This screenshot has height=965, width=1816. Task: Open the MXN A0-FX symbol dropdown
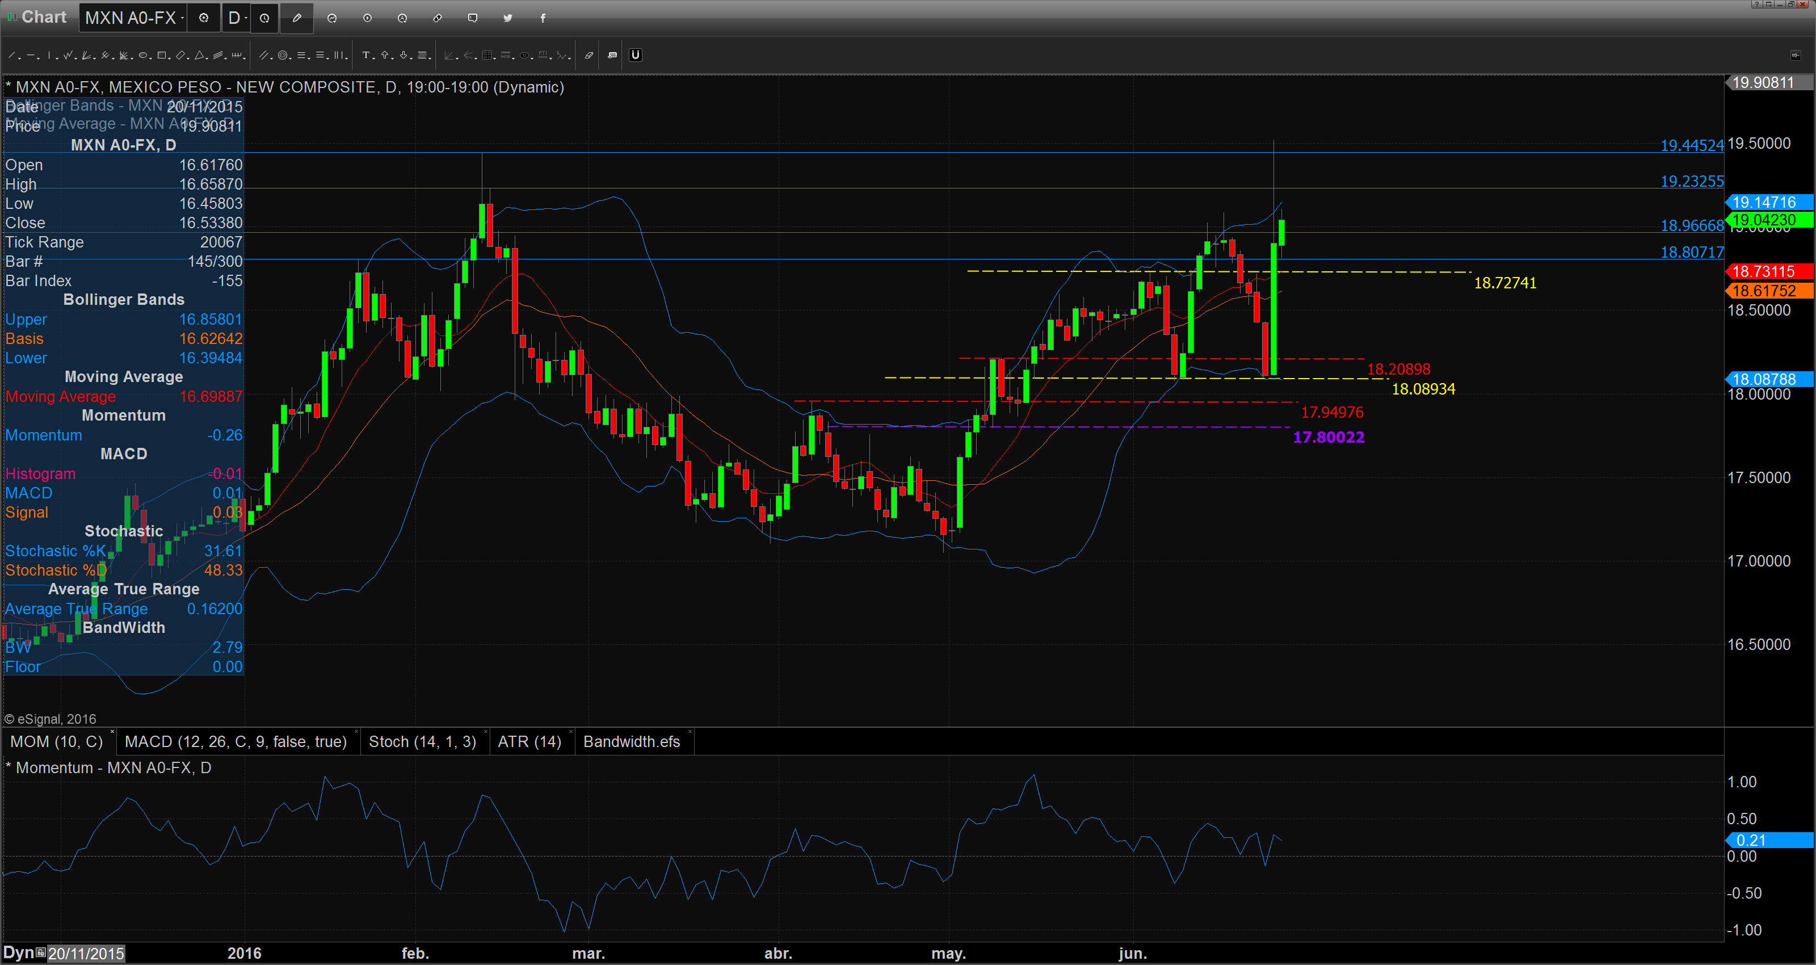(x=133, y=18)
